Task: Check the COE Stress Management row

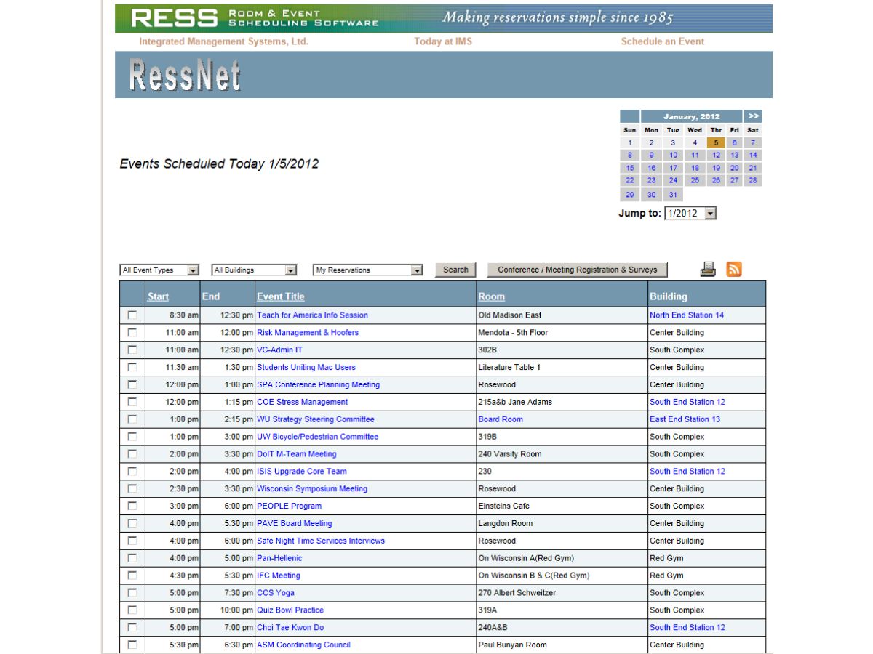Action: [132, 403]
